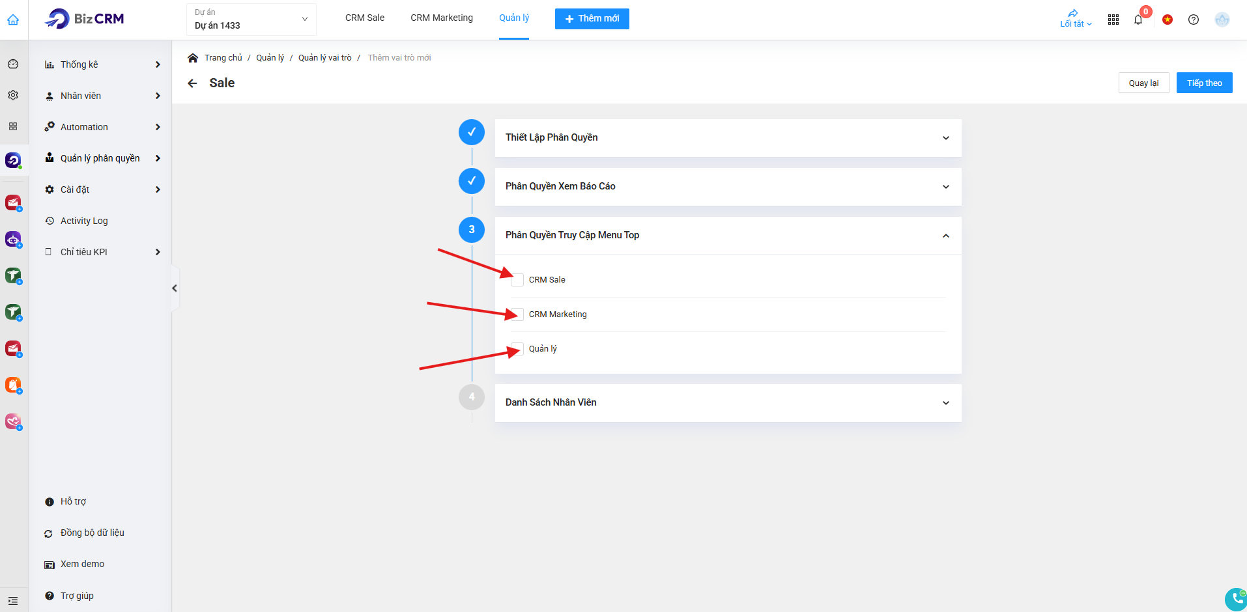Expand Chỉ tiêu KPI submenu chevron

[158, 252]
